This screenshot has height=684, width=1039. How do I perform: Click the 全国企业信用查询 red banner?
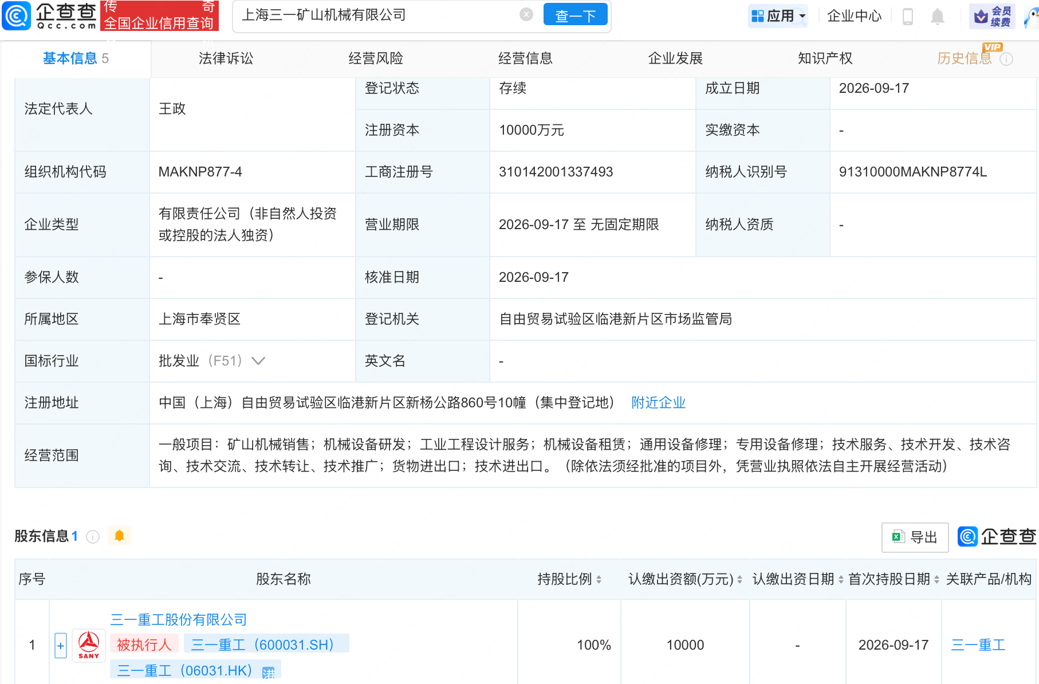(159, 15)
